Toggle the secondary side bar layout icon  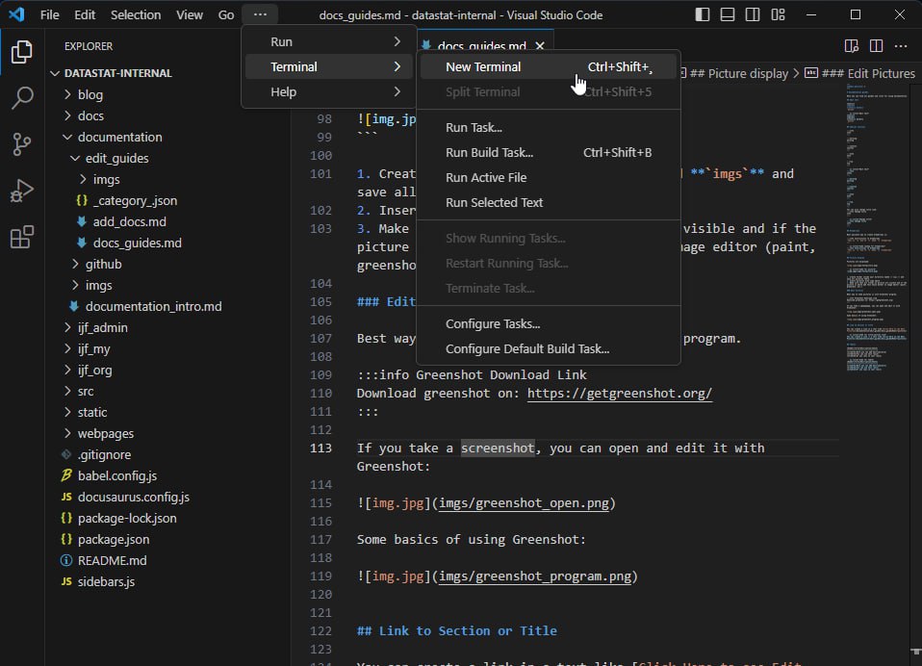pyautogui.click(x=753, y=14)
